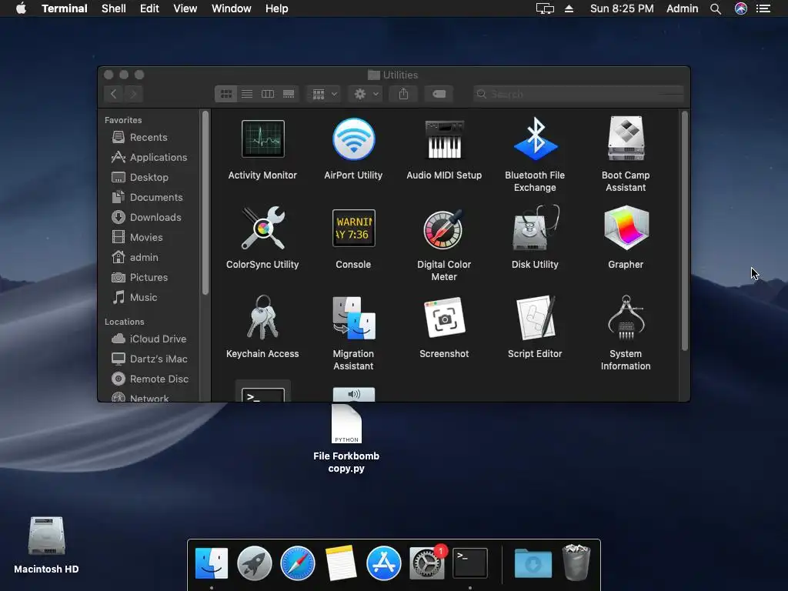Launch Safari from the Dock

click(298, 563)
